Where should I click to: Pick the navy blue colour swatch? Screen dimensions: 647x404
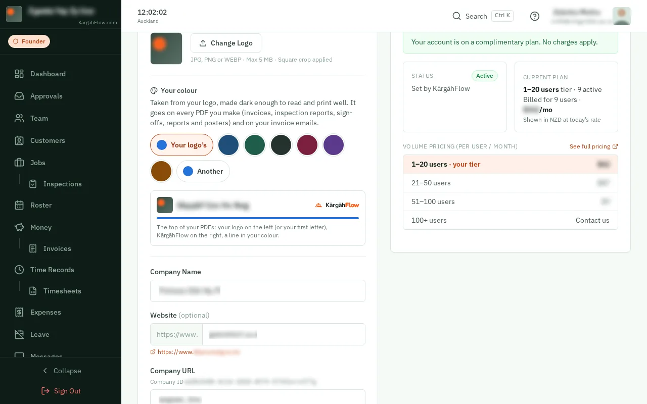coord(228,145)
